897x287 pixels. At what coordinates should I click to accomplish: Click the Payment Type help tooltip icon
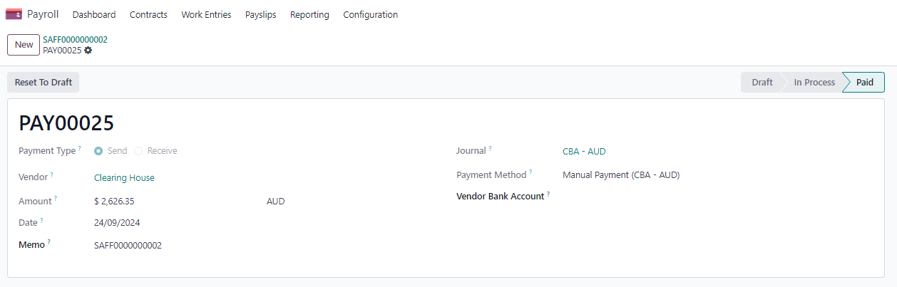click(80, 148)
